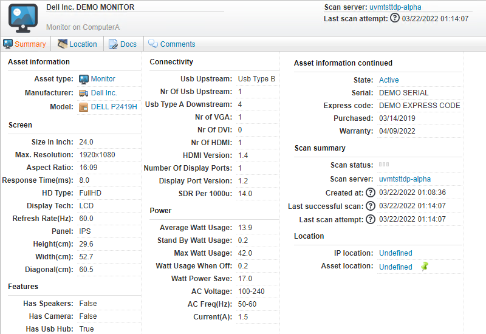This screenshot has width=486, height=334.
Task: Click the Monitor asset type icon
Action: click(x=84, y=79)
